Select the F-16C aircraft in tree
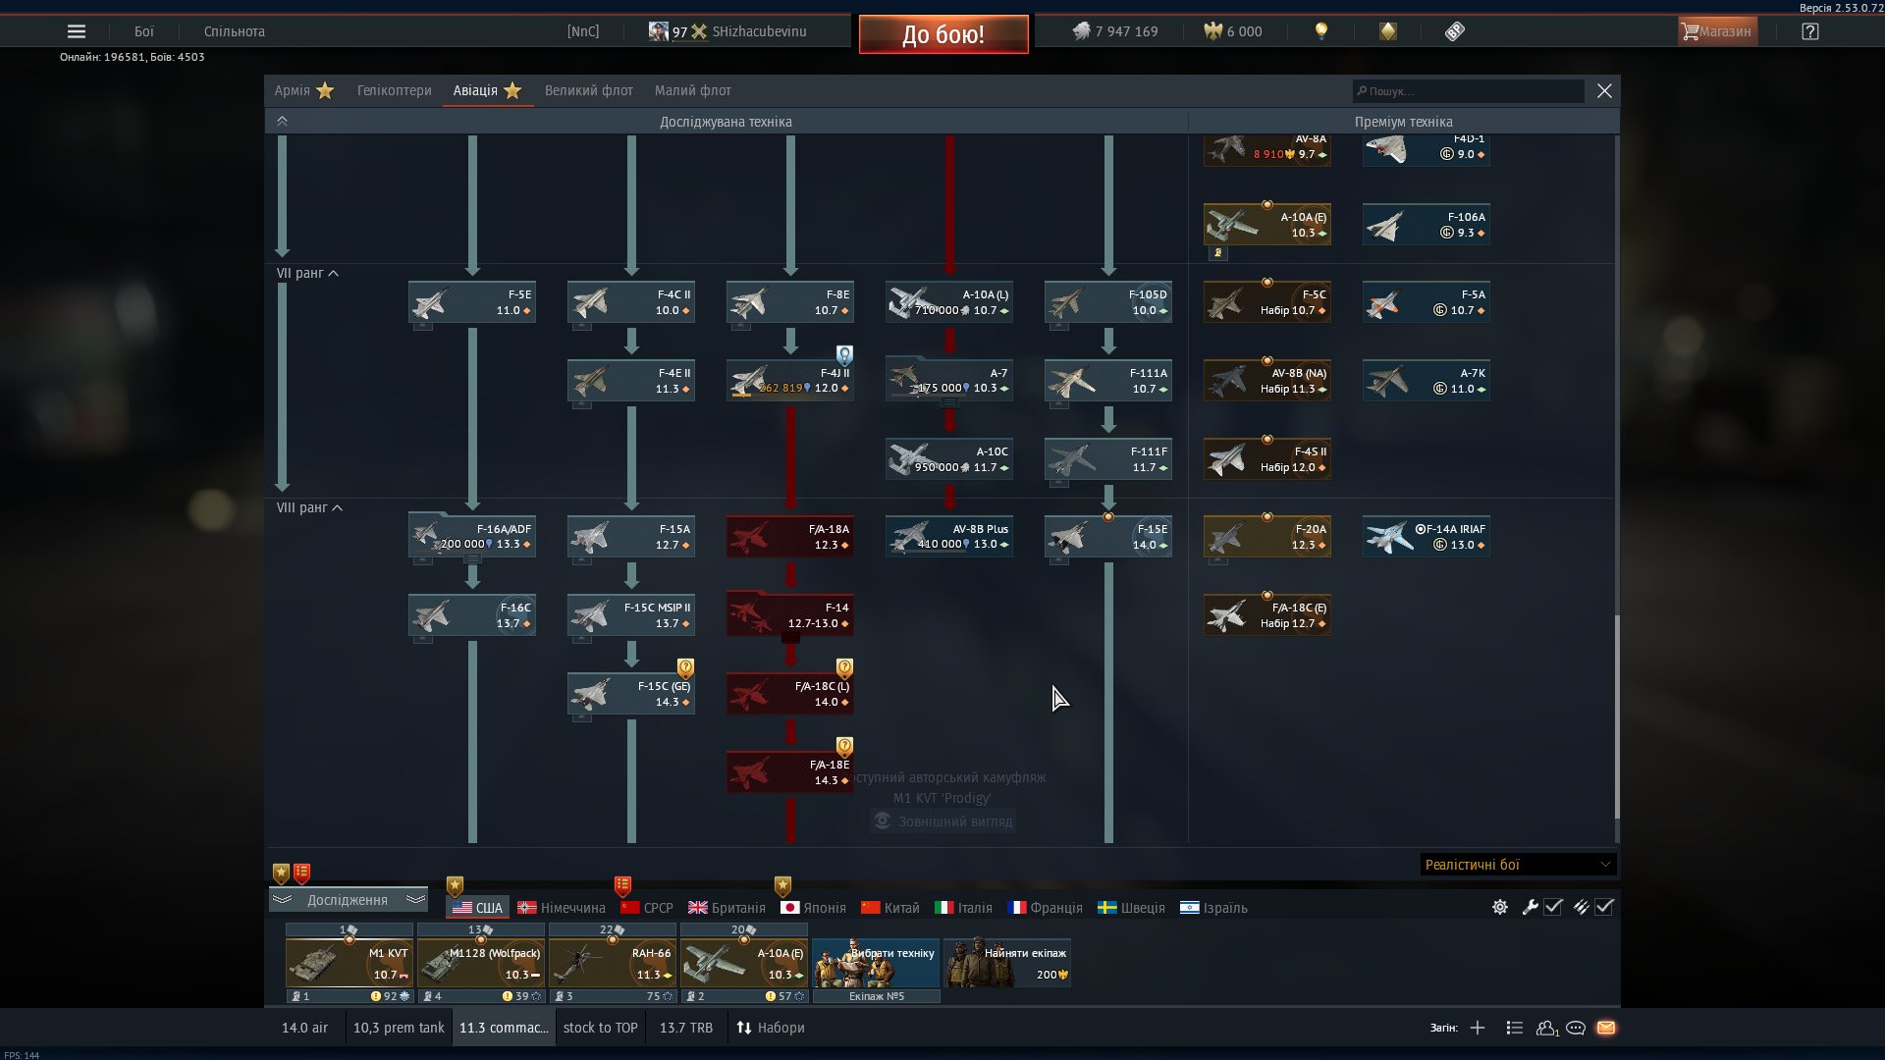This screenshot has width=1885, height=1060. coord(472,615)
